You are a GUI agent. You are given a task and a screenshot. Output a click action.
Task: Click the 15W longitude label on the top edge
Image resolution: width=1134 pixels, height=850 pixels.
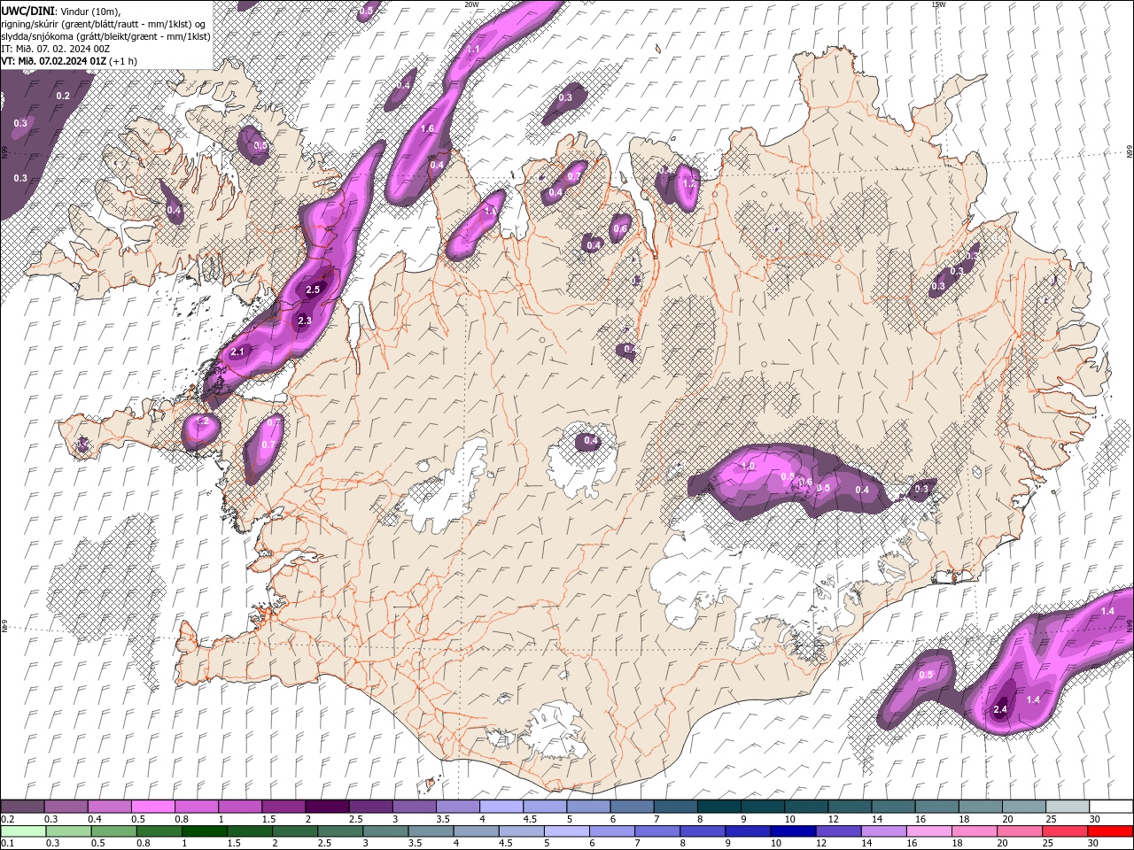coord(937,4)
